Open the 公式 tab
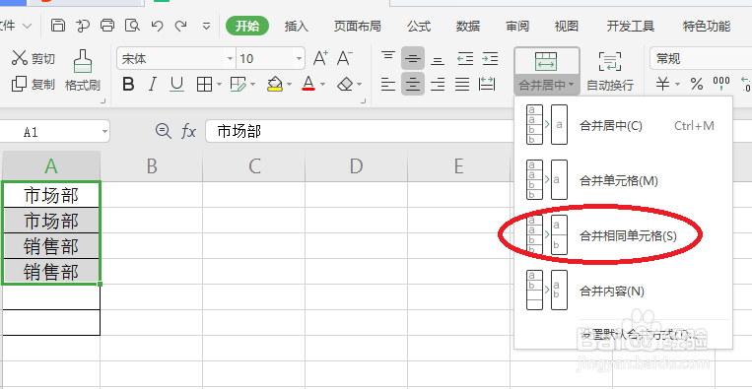The image size is (752, 389). point(419,26)
